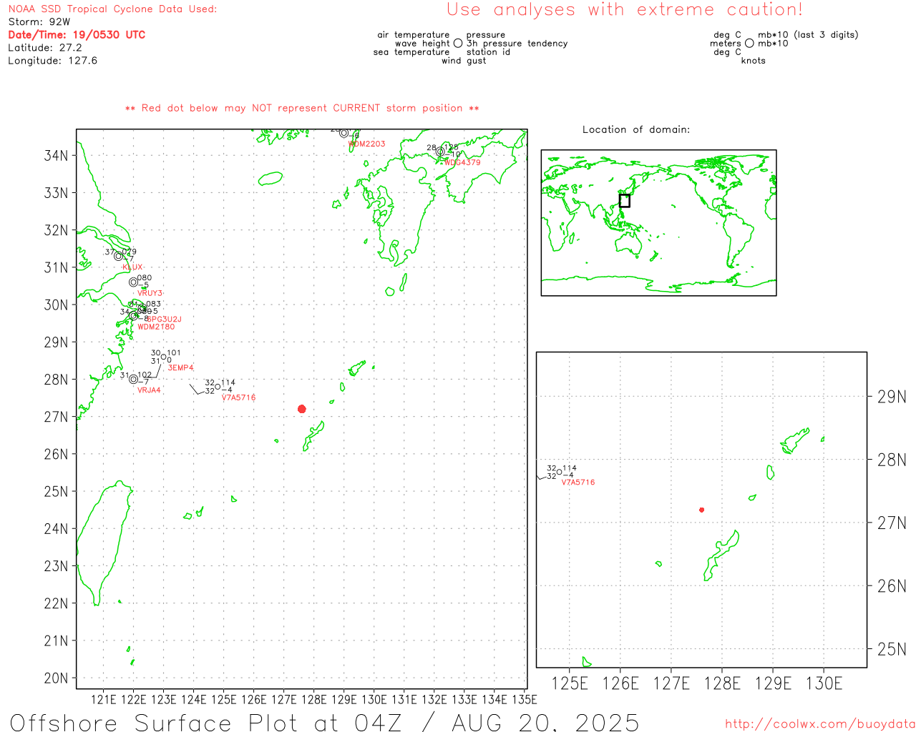Image resolution: width=916 pixels, height=732 pixels.
Task: Select station label KLUX
Action: pos(132,267)
